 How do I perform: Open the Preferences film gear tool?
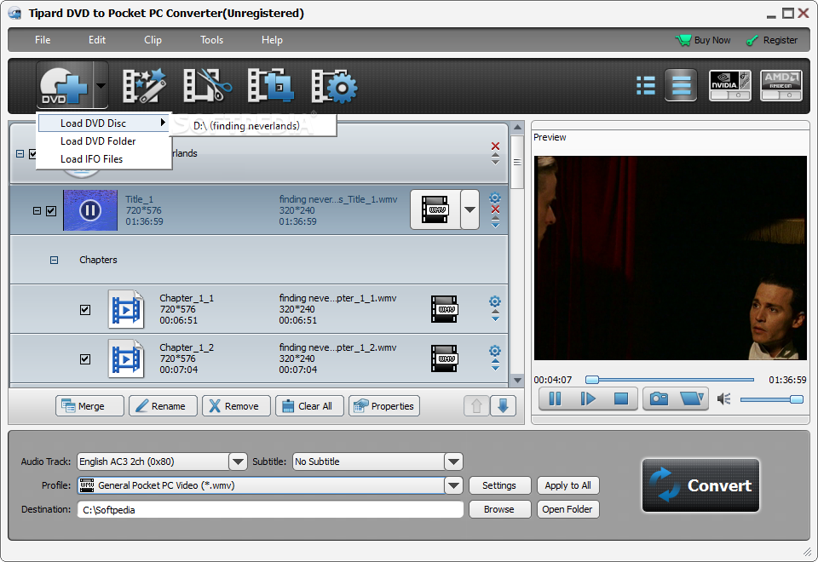pyautogui.click(x=334, y=85)
